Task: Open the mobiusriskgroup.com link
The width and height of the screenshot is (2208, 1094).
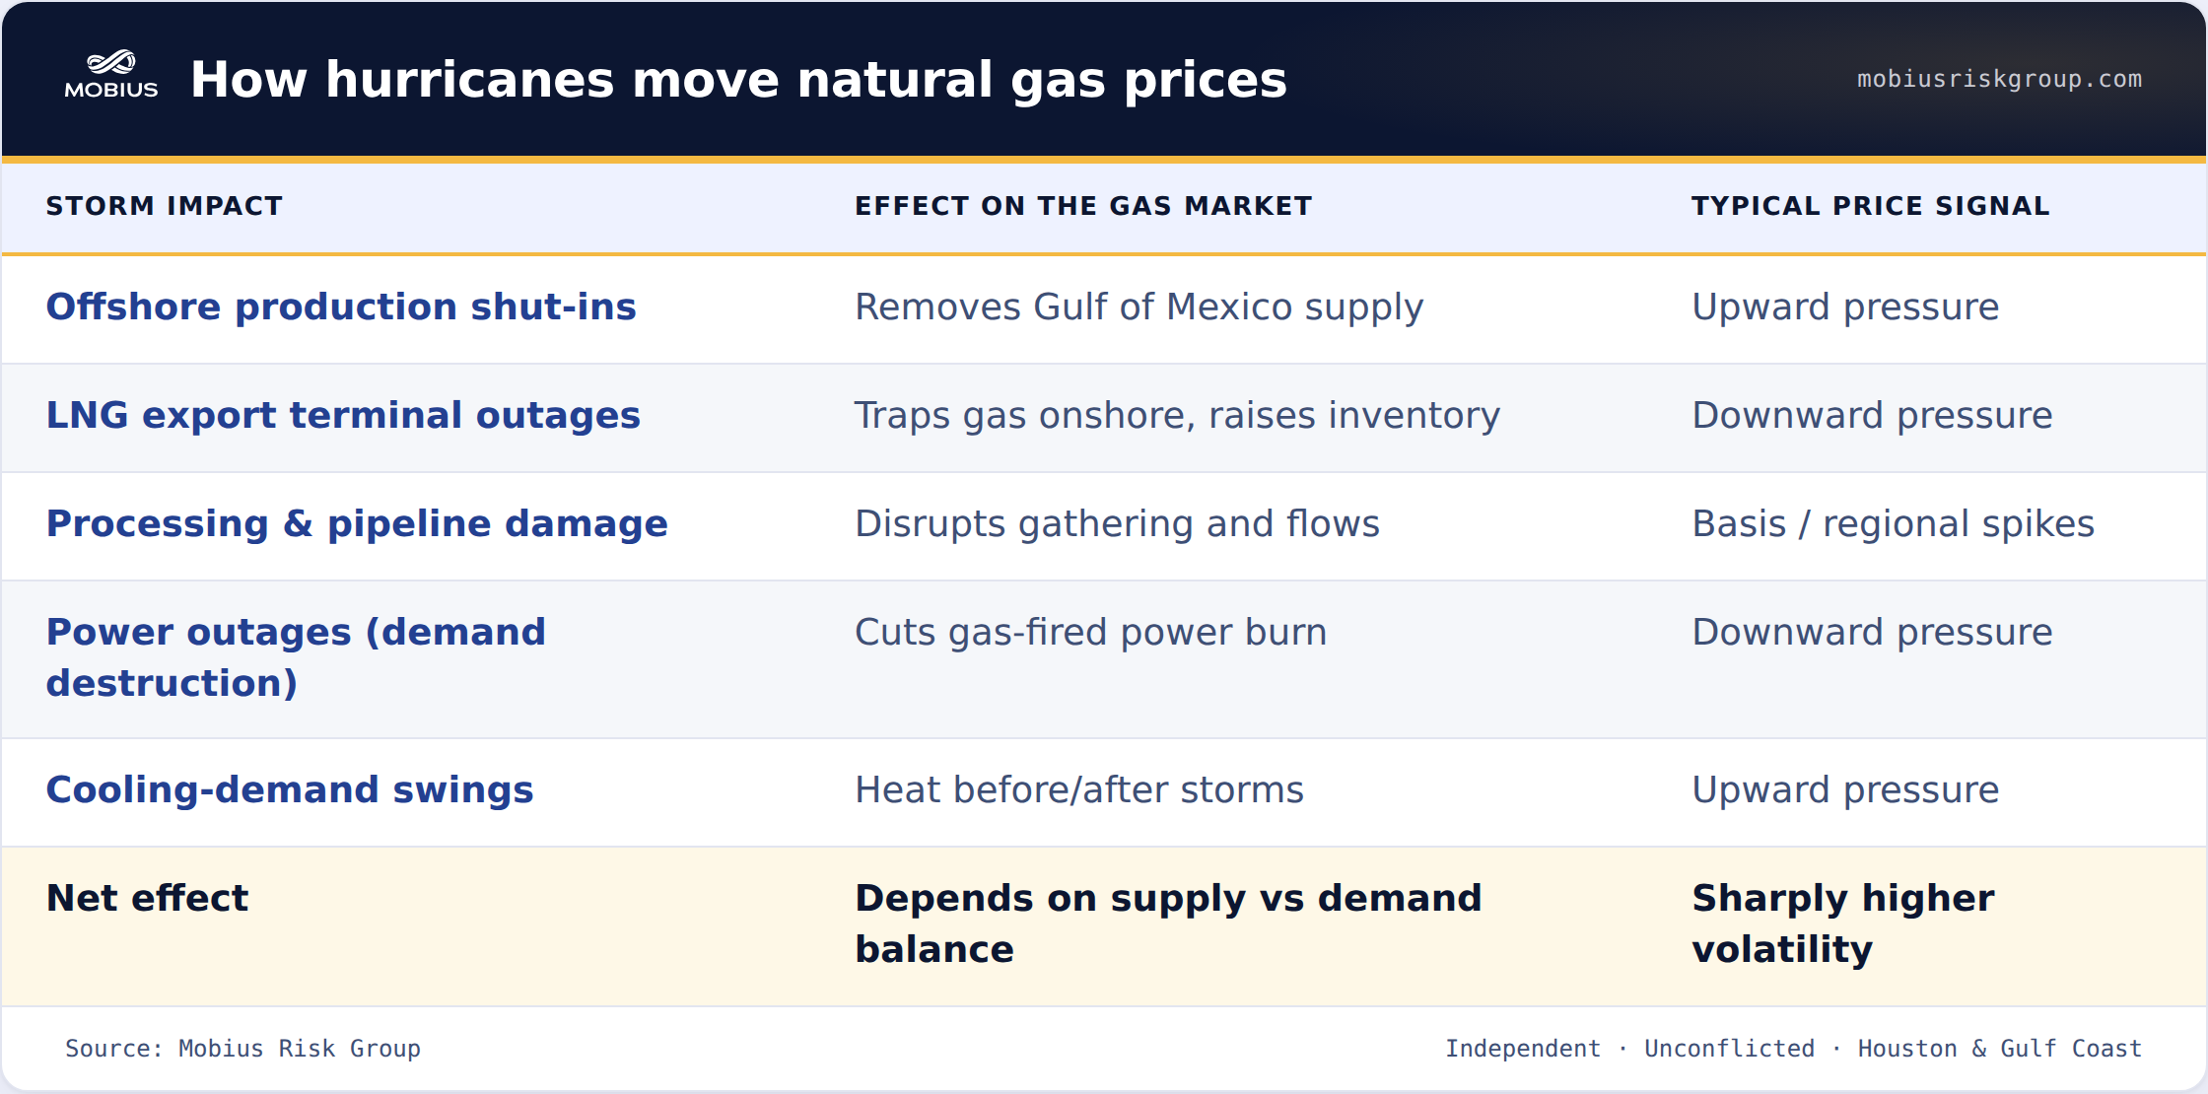Action: [x=1999, y=79]
